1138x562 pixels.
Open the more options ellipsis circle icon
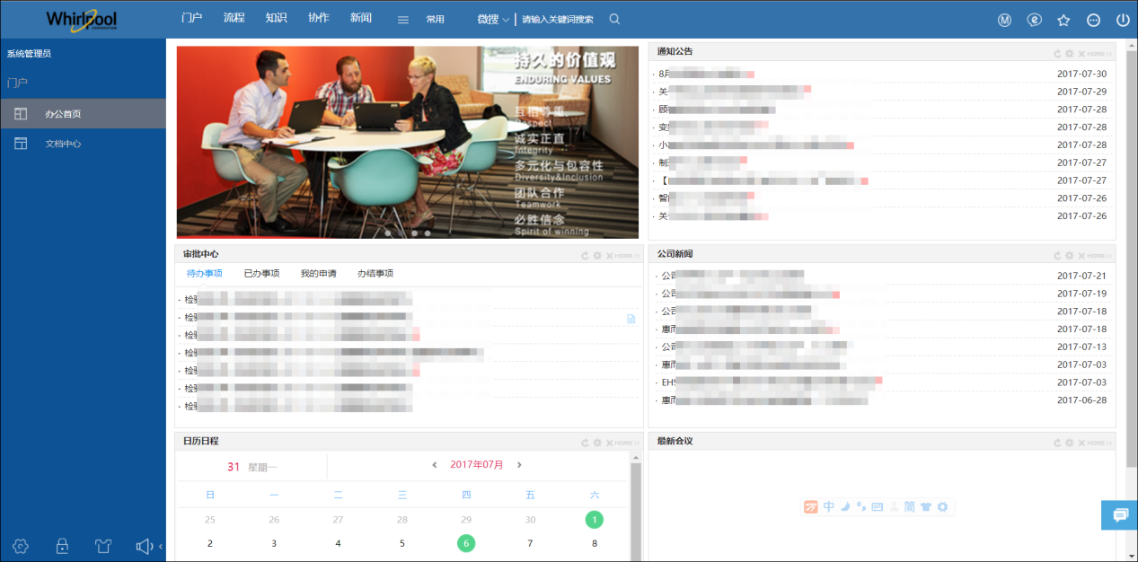1093,20
